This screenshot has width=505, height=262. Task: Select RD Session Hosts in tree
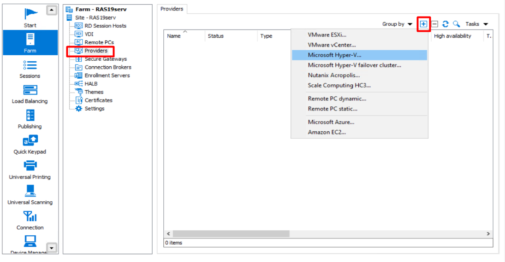point(105,26)
